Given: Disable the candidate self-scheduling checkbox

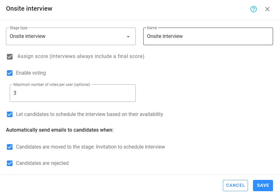Looking at the screenshot, I should (10, 114).
